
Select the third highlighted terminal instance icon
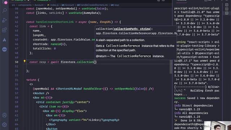tap(227, 13)
